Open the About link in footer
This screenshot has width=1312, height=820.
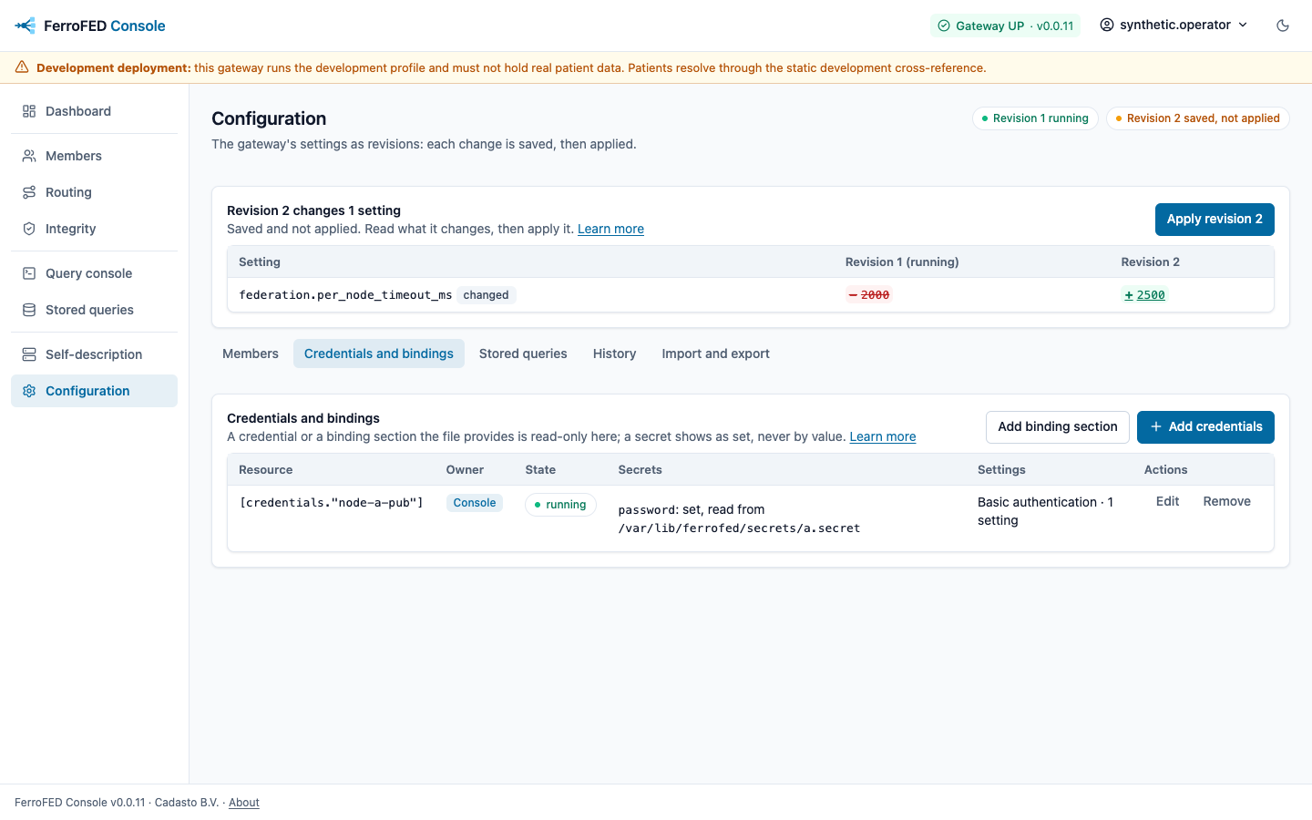click(244, 803)
